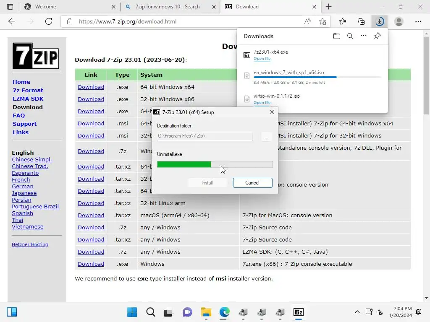The width and height of the screenshot is (430, 322).
Task: Open Collections icon in toolbar
Action: 361,21
